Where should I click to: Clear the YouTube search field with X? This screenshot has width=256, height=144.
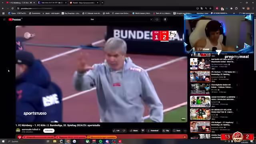tap(151, 20)
